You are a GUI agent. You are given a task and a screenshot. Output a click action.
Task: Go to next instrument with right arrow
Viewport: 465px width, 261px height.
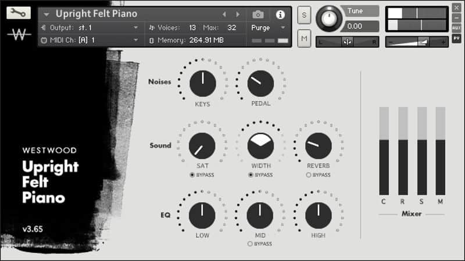238,15
